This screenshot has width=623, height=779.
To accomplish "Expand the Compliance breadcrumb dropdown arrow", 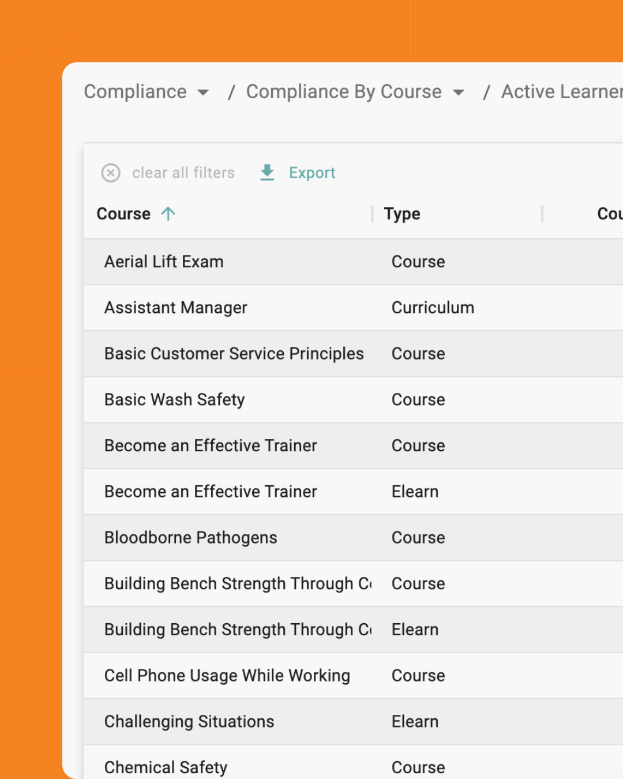I will coord(203,92).
